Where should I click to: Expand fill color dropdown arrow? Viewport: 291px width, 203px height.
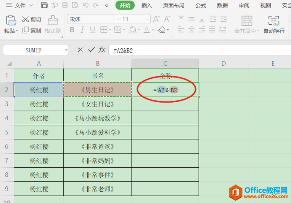pyautogui.click(x=139, y=30)
